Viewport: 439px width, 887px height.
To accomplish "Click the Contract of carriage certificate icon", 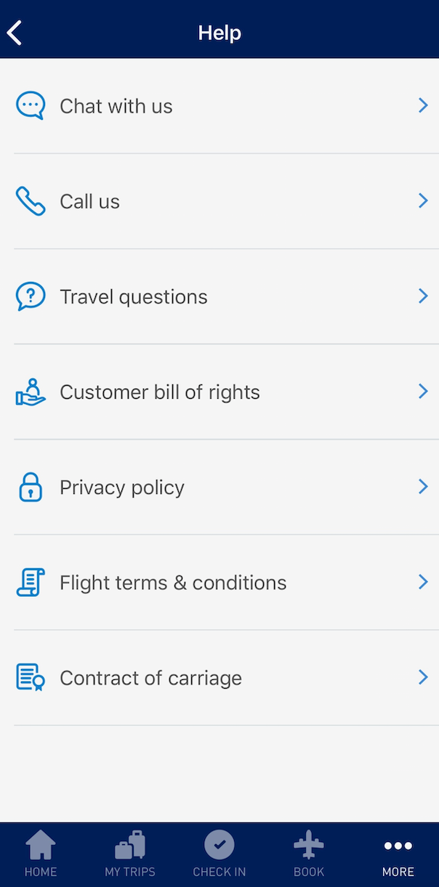I will (30, 677).
